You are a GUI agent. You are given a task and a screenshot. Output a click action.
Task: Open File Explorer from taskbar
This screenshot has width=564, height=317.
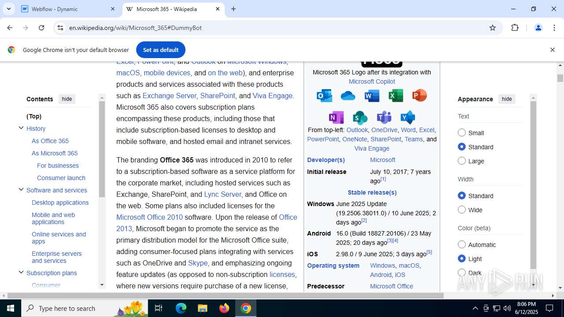point(202,308)
